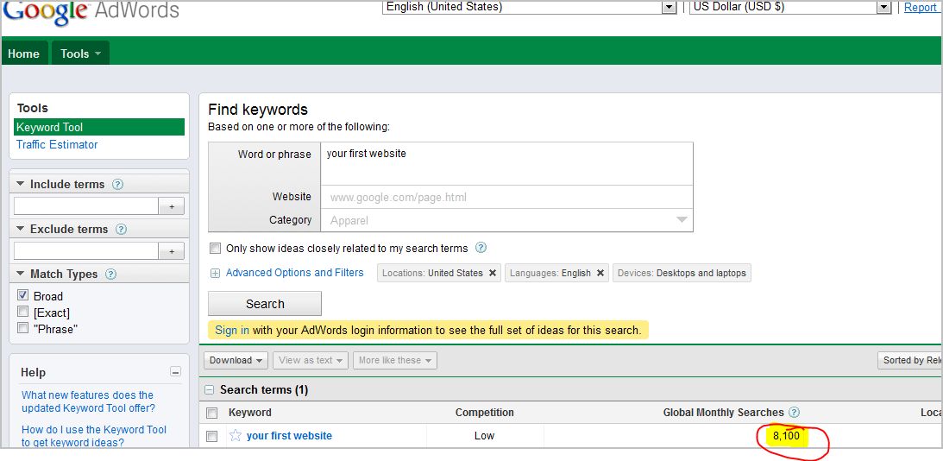
Task: Remove the Languages: English filter
Action: (x=600, y=273)
